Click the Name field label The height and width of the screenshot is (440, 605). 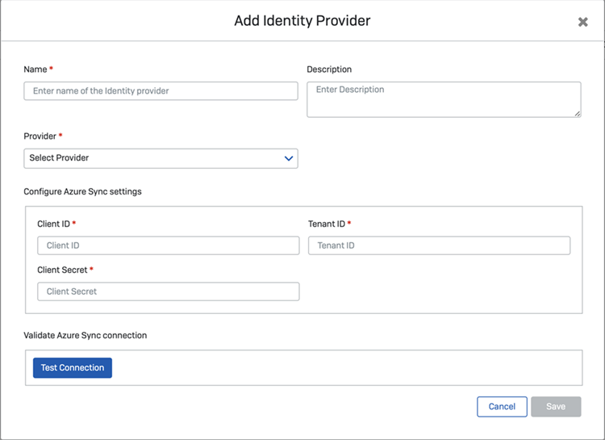pos(35,69)
